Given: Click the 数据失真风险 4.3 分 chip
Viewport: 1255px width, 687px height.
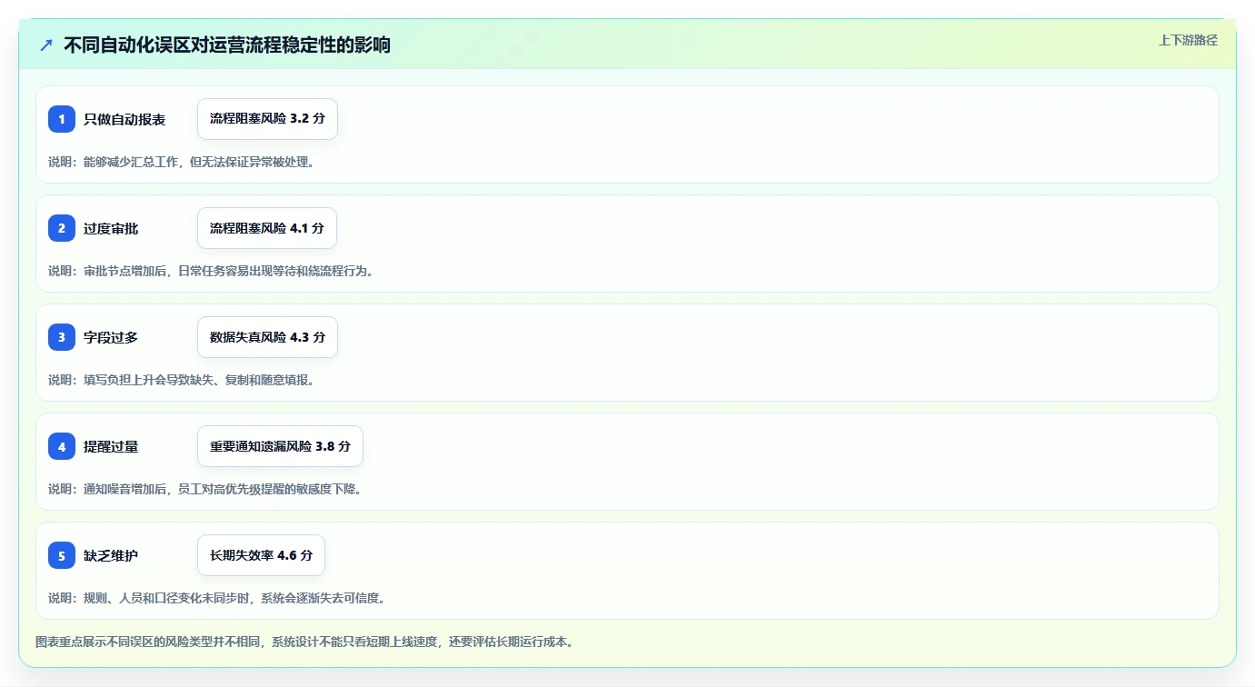Looking at the screenshot, I should [x=267, y=337].
